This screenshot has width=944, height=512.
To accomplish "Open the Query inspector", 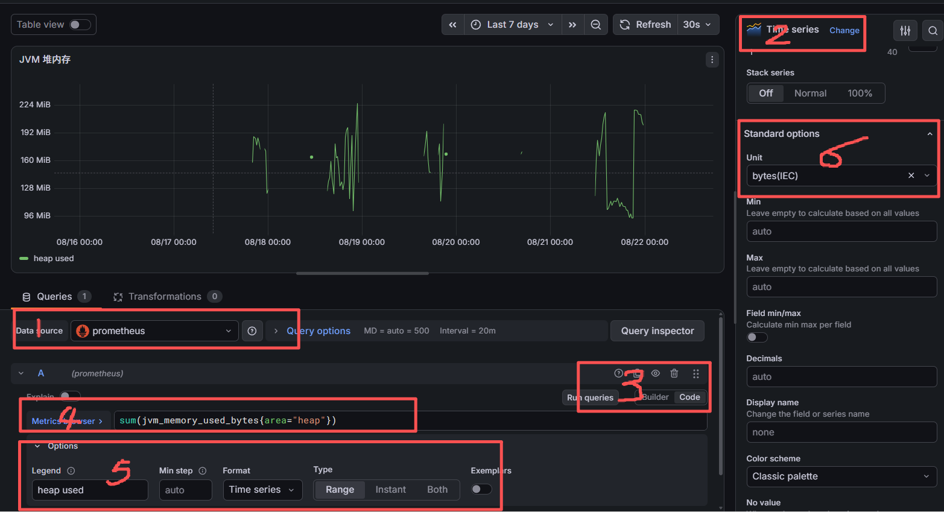I will (657, 331).
